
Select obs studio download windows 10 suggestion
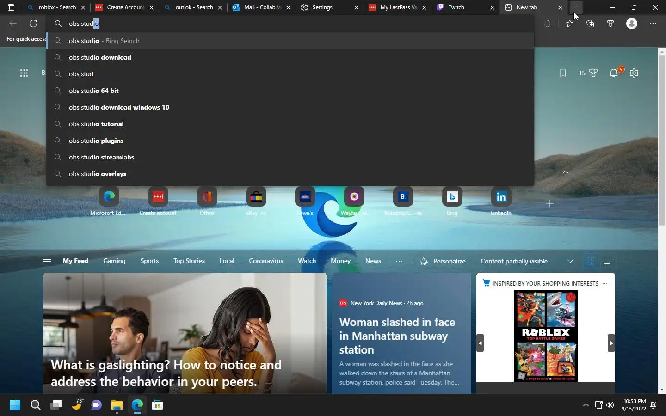290,107
